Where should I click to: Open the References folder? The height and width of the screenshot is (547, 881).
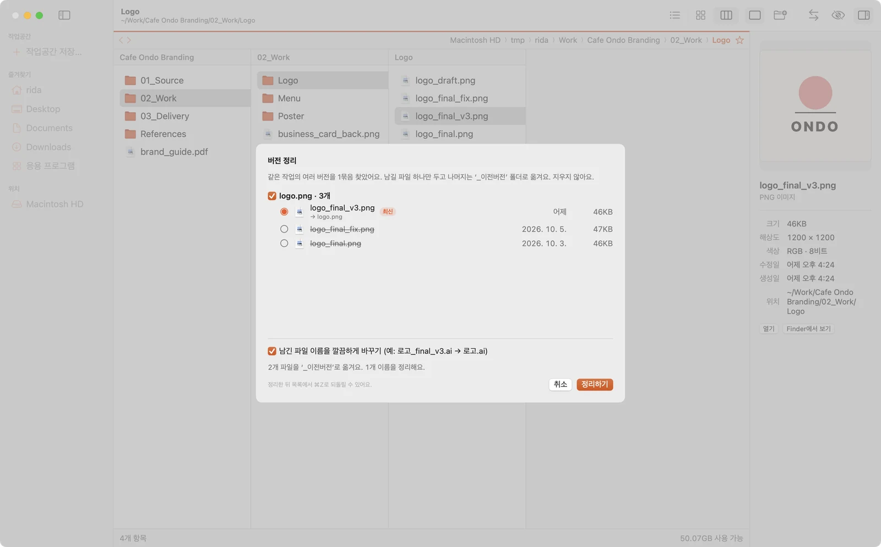click(185, 134)
